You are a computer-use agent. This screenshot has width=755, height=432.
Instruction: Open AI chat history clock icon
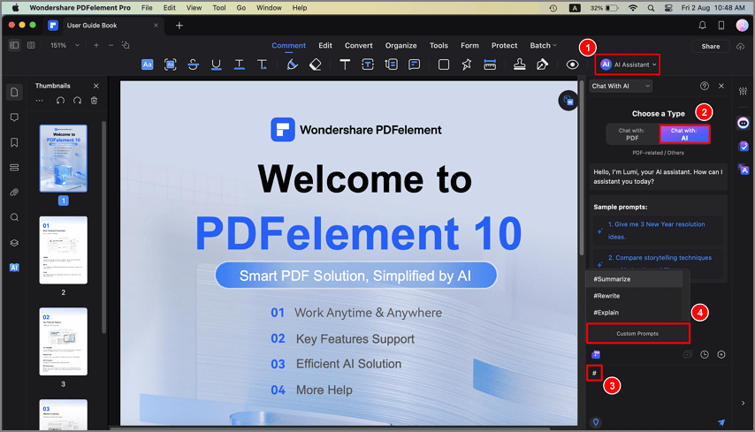[705, 354]
